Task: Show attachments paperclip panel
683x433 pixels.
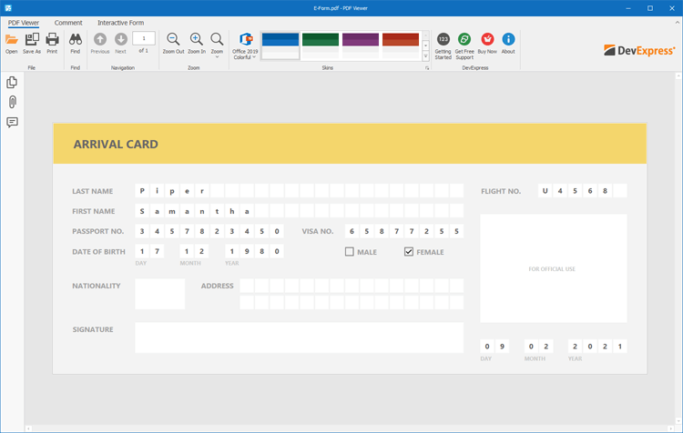Action: 12,102
